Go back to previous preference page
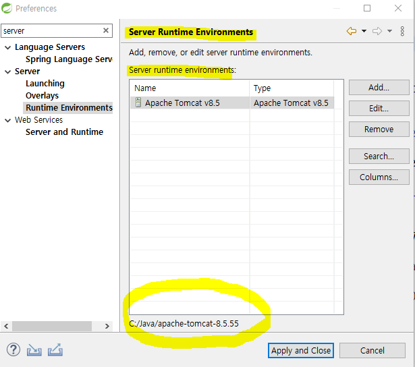This screenshot has height=367, width=415. [352, 31]
